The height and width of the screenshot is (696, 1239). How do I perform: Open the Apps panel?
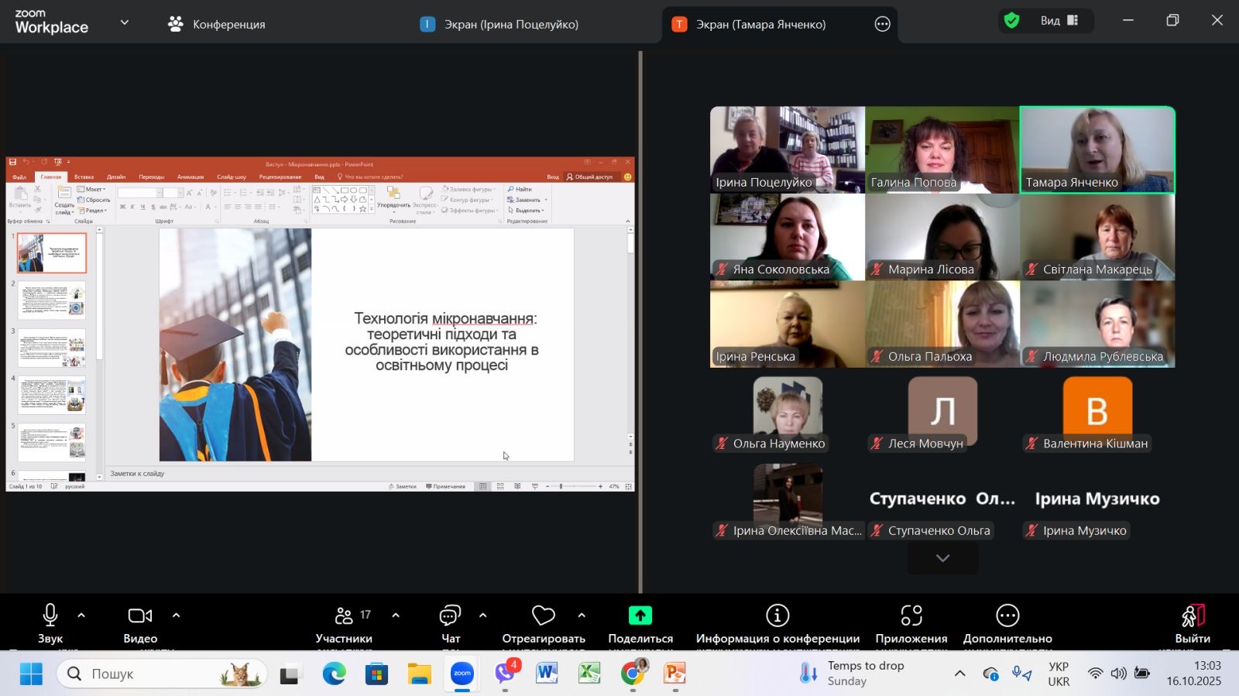[x=911, y=624]
